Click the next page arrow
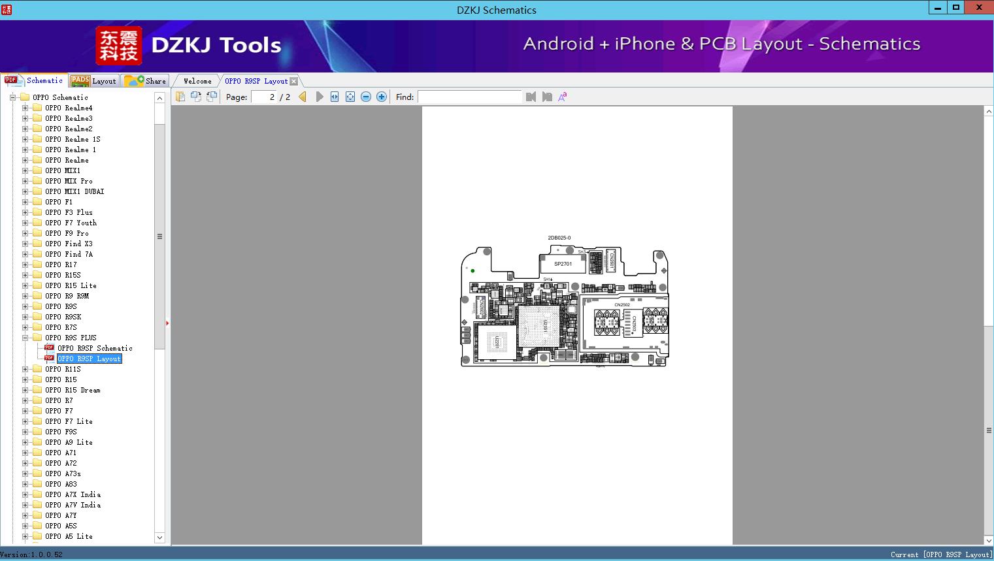 (x=319, y=97)
